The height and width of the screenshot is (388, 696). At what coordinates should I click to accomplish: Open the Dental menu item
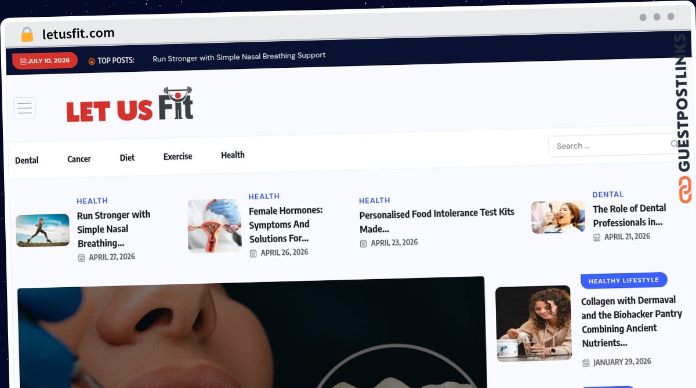pos(27,160)
